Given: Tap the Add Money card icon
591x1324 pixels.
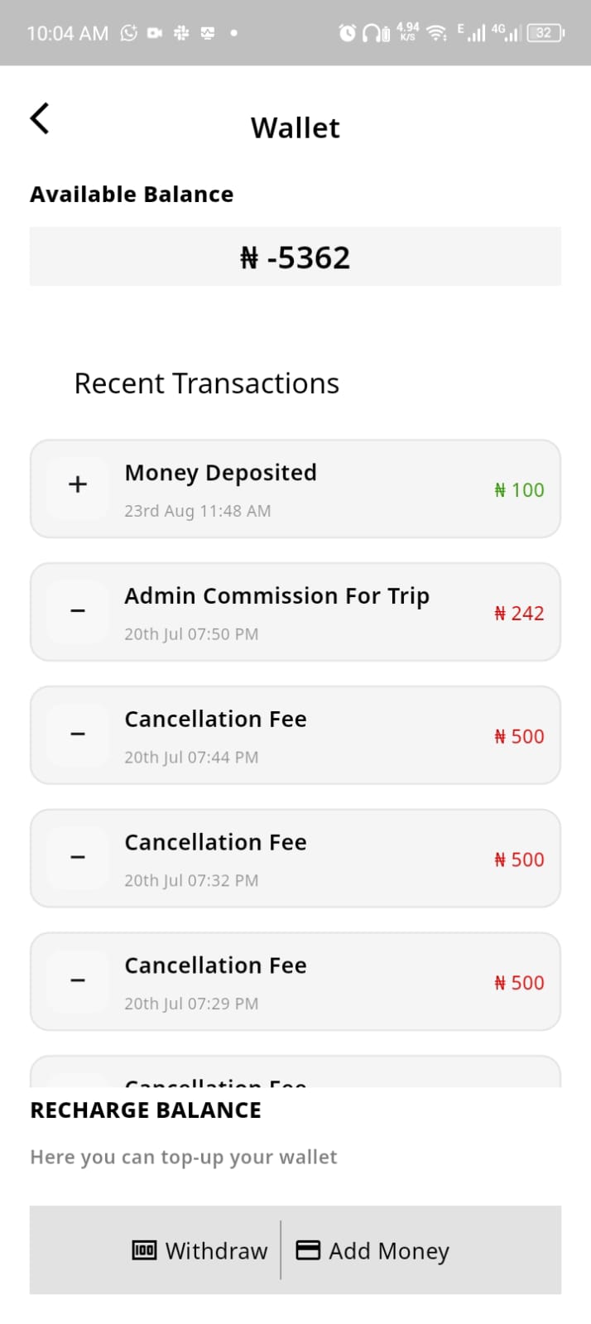Looking at the screenshot, I should click(308, 1250).
